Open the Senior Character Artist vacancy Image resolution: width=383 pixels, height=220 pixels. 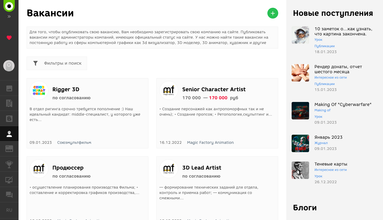pos(214,89)
